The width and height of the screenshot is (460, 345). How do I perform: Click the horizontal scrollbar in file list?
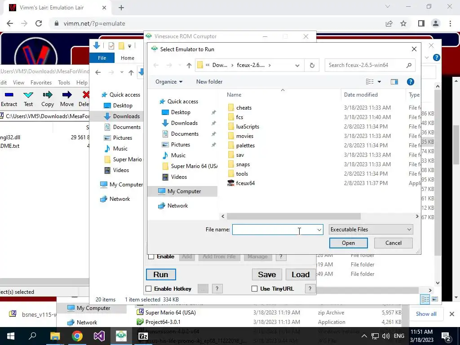click(293, 216)
